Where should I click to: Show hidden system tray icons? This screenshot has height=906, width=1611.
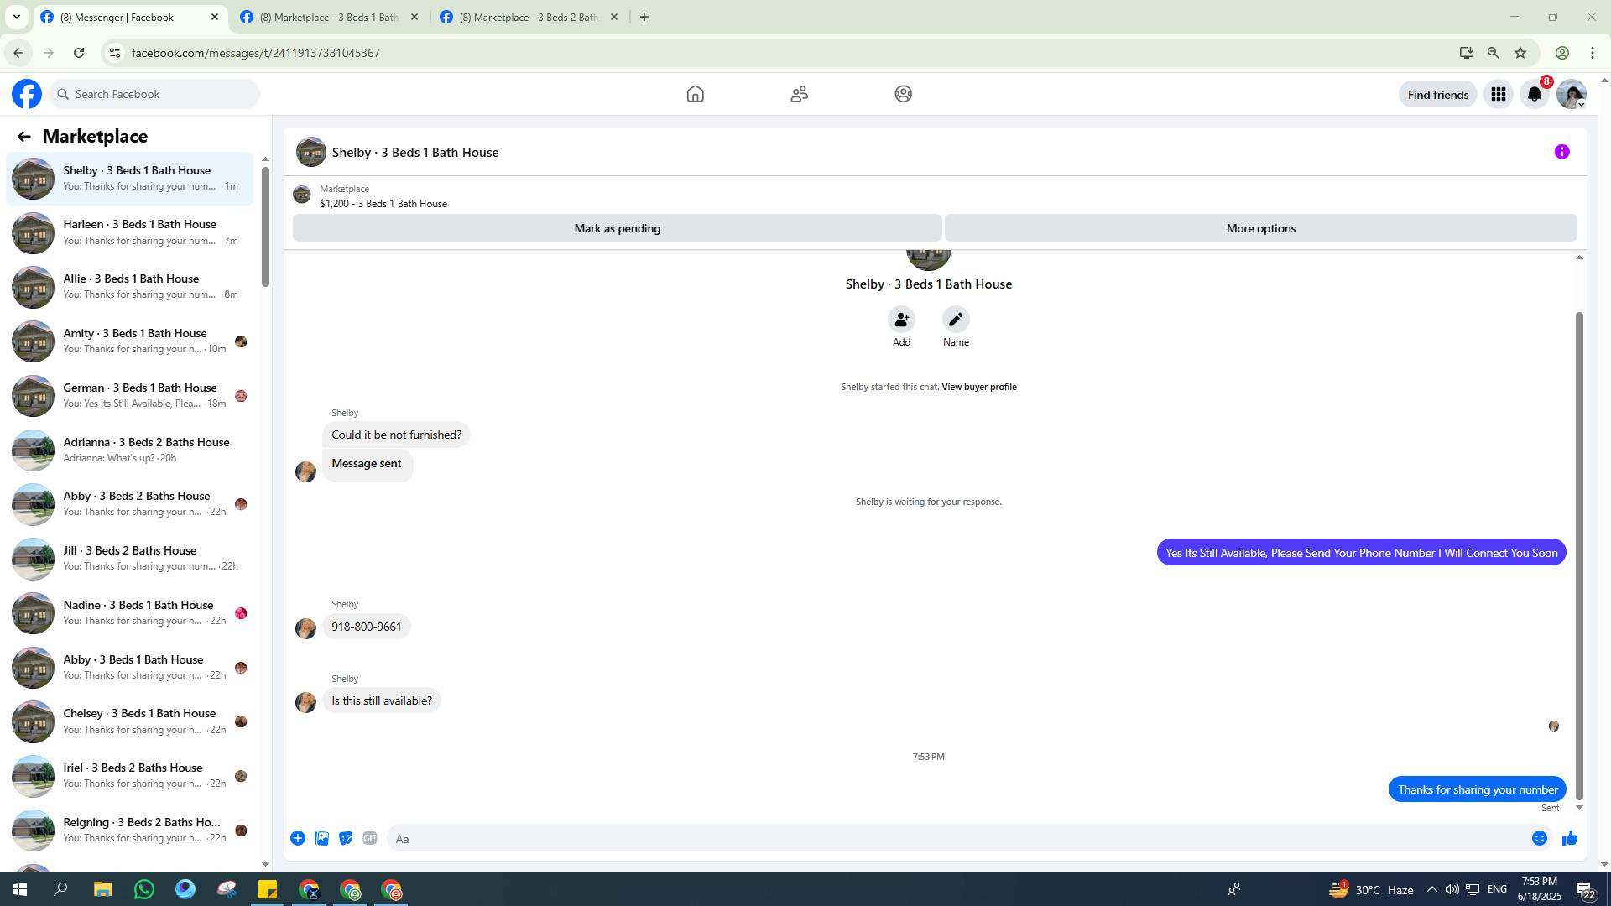tap(1431, 889)
